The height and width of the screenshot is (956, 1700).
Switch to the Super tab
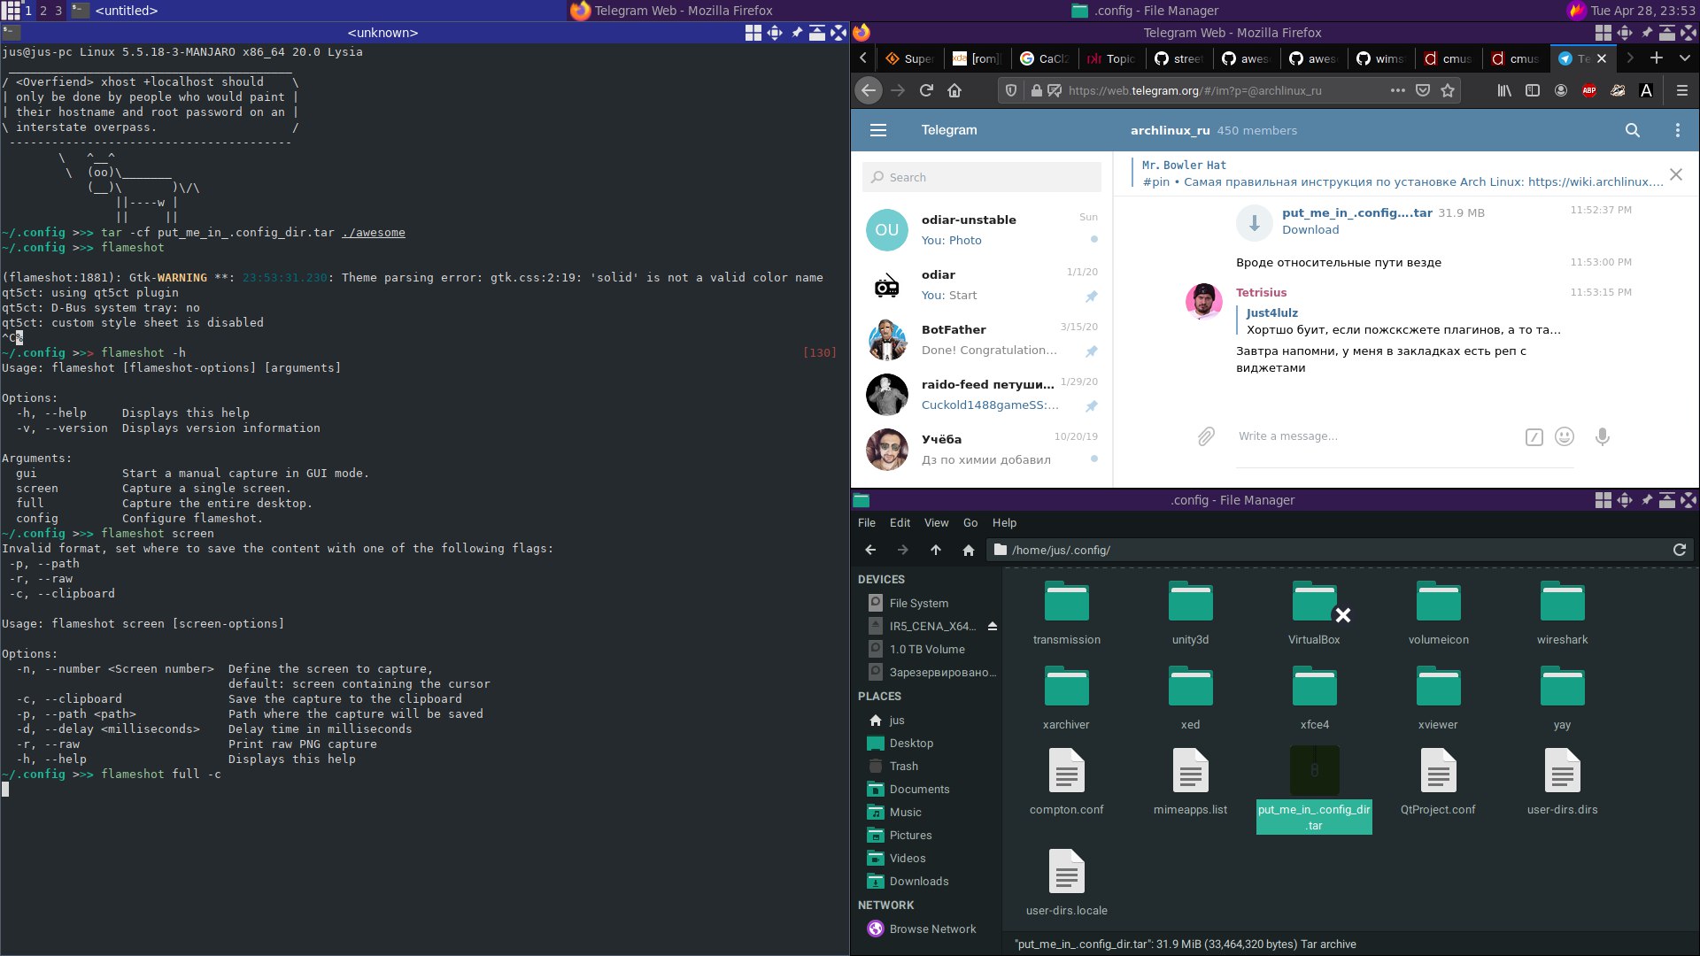coord(909,58)
